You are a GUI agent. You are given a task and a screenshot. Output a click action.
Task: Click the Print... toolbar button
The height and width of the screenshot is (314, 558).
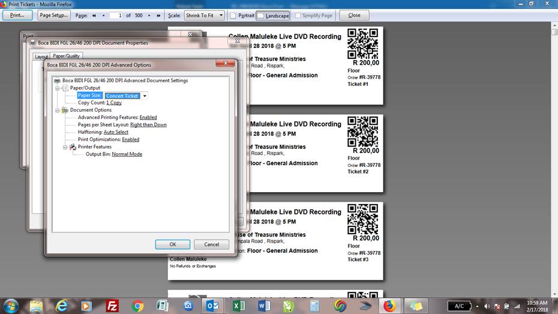pos(17,15)
